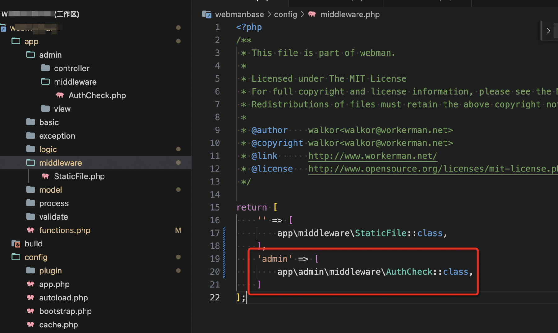The height and width of the screenshot is (333, 558).
Task: Click the process folder icon
Action: 31,203
